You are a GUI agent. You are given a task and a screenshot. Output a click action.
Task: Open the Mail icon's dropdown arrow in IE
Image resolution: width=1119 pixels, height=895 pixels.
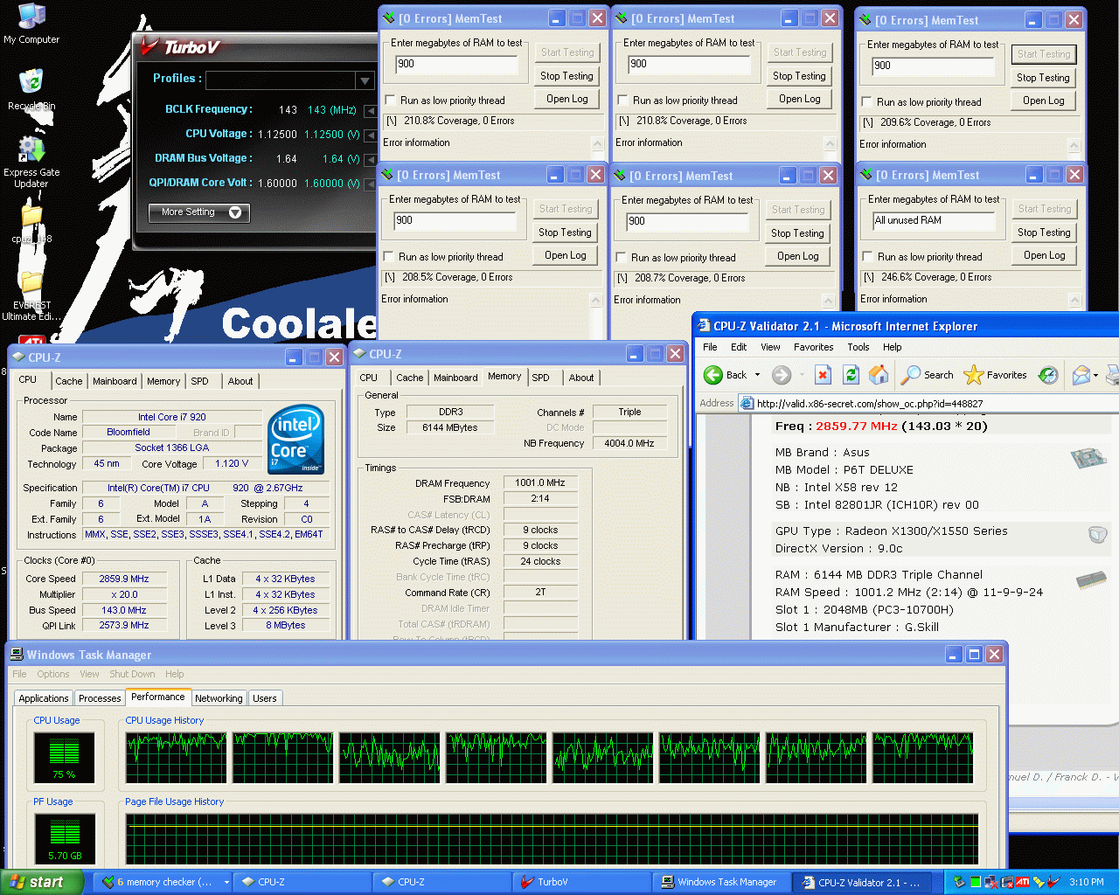tap(1096, 375)
